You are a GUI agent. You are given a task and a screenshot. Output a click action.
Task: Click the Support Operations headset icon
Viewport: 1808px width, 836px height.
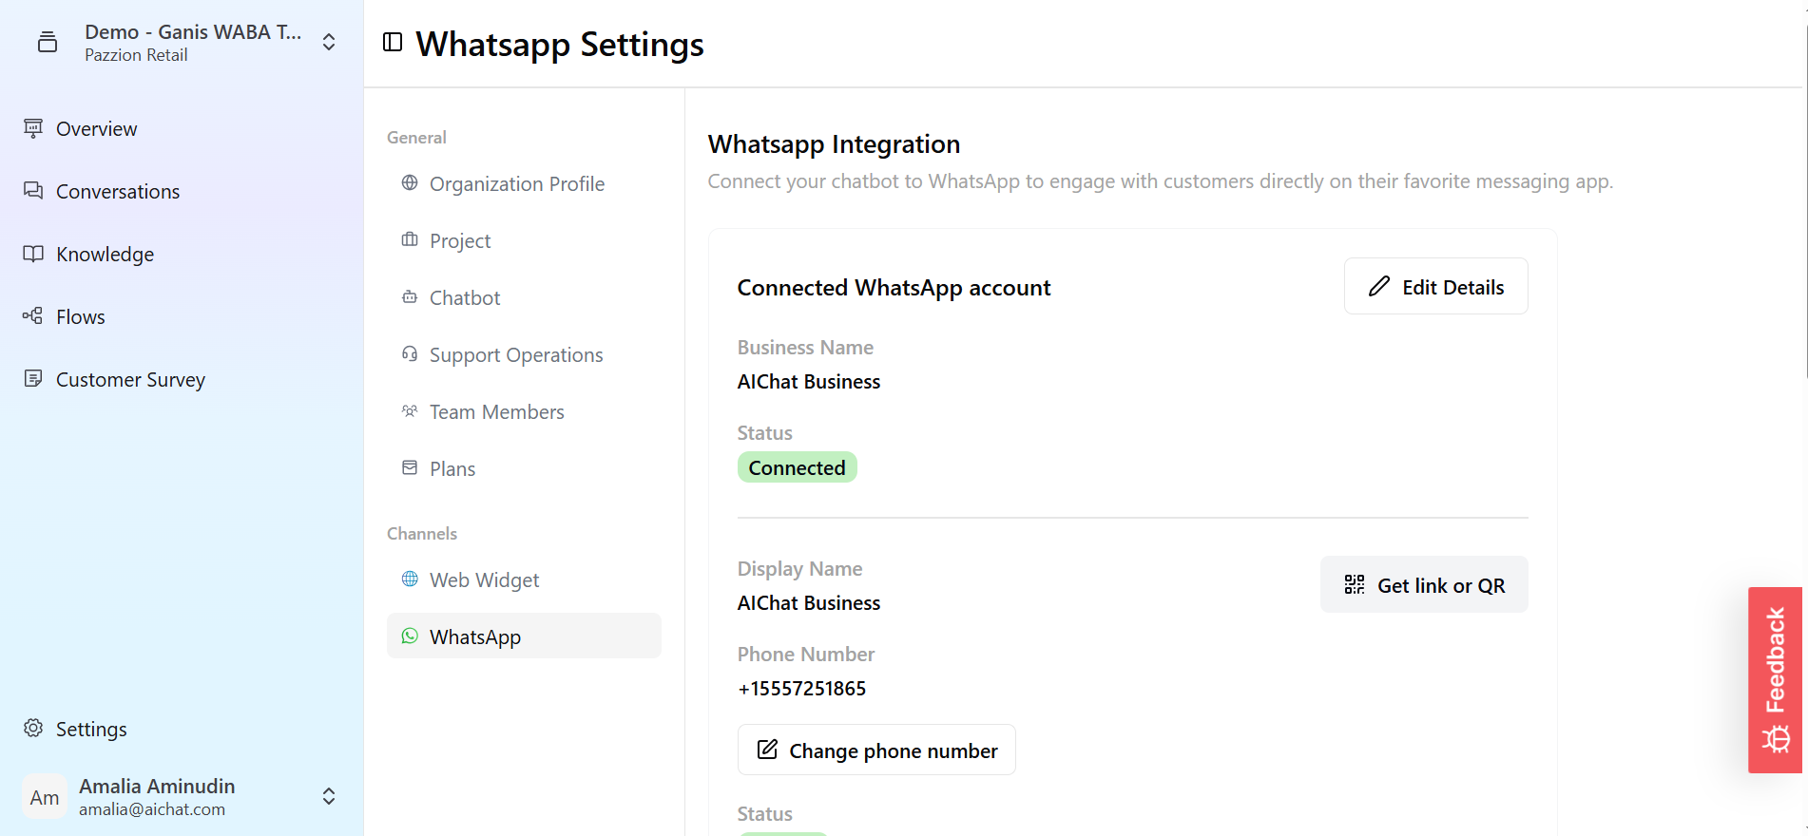tap(410, 353)
